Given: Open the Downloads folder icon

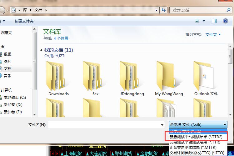Looking at the screenshot, I should [58, 76].
